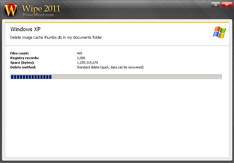
Task: Click the 'Delete method:' label
Action: coord(23,67)
